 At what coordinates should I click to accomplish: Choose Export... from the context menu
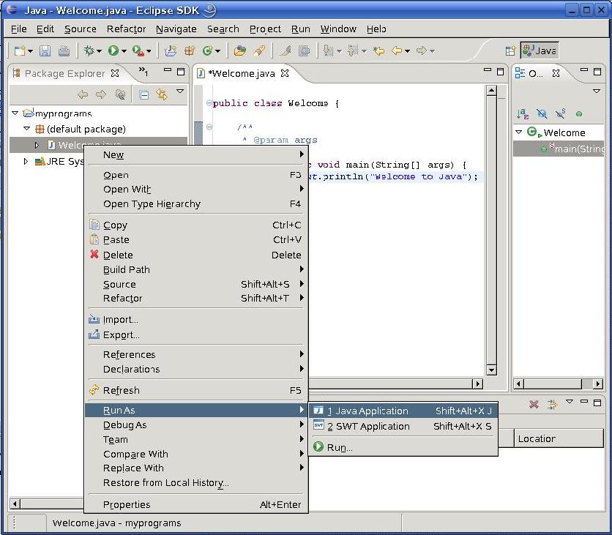tap(196, 334)
